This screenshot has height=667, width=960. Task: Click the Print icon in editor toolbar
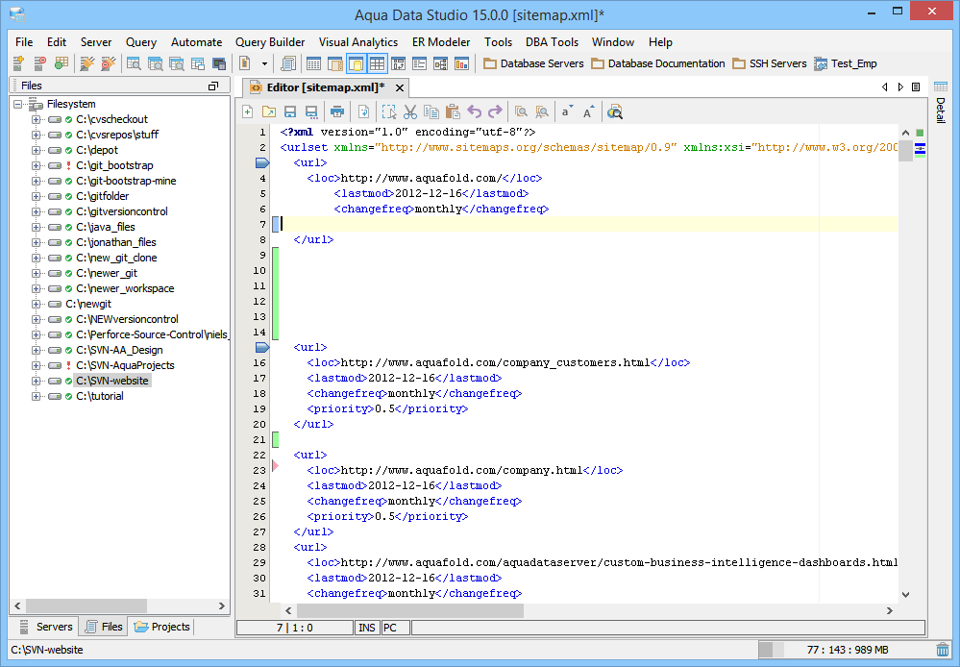(x=337, y=111)
